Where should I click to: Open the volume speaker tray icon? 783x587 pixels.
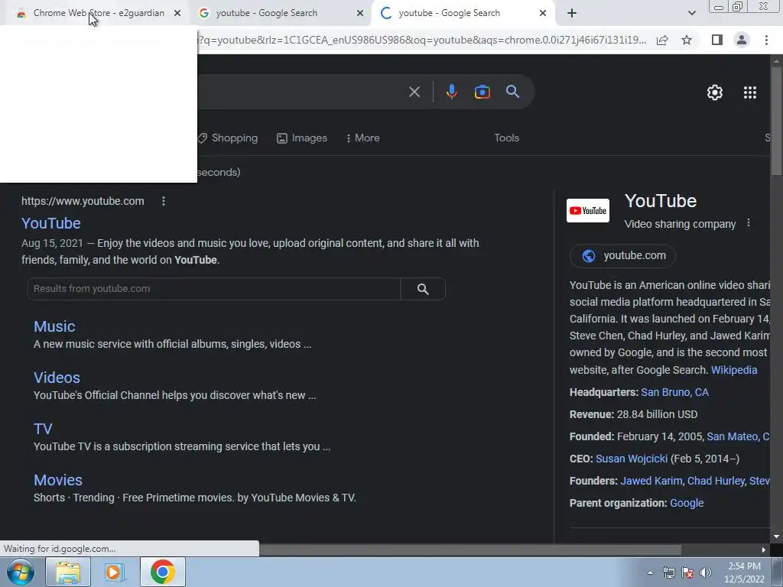[x=706, y=572]
